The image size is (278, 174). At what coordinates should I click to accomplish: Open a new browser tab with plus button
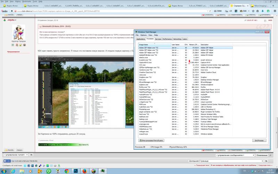(x=273, y=6)
